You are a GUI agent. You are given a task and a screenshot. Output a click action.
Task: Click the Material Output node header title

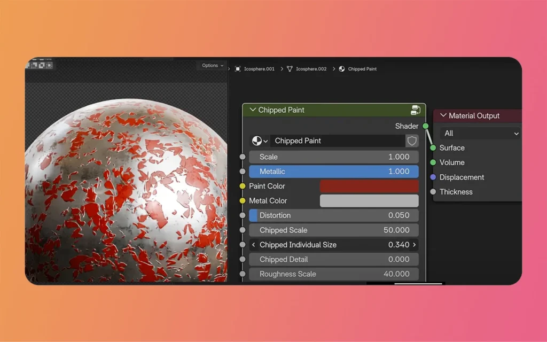coord(474,115)
